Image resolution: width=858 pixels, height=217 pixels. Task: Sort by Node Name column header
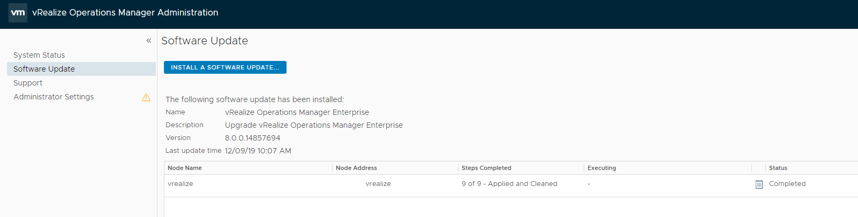click(x=185, y=168)
